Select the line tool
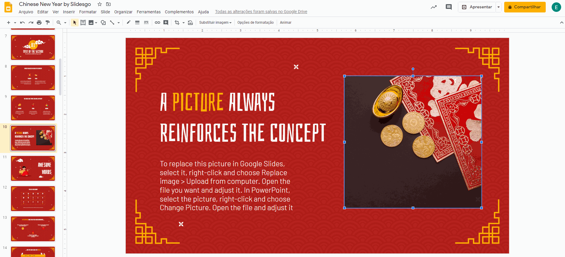The image size is (565, 257). [112, 23]
